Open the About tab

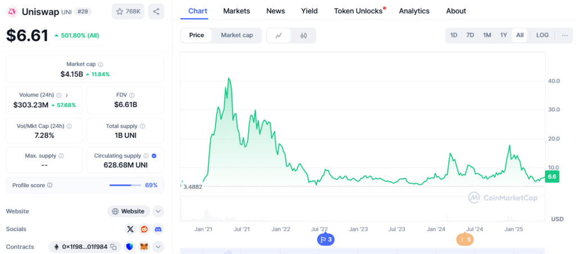[456, 11]
